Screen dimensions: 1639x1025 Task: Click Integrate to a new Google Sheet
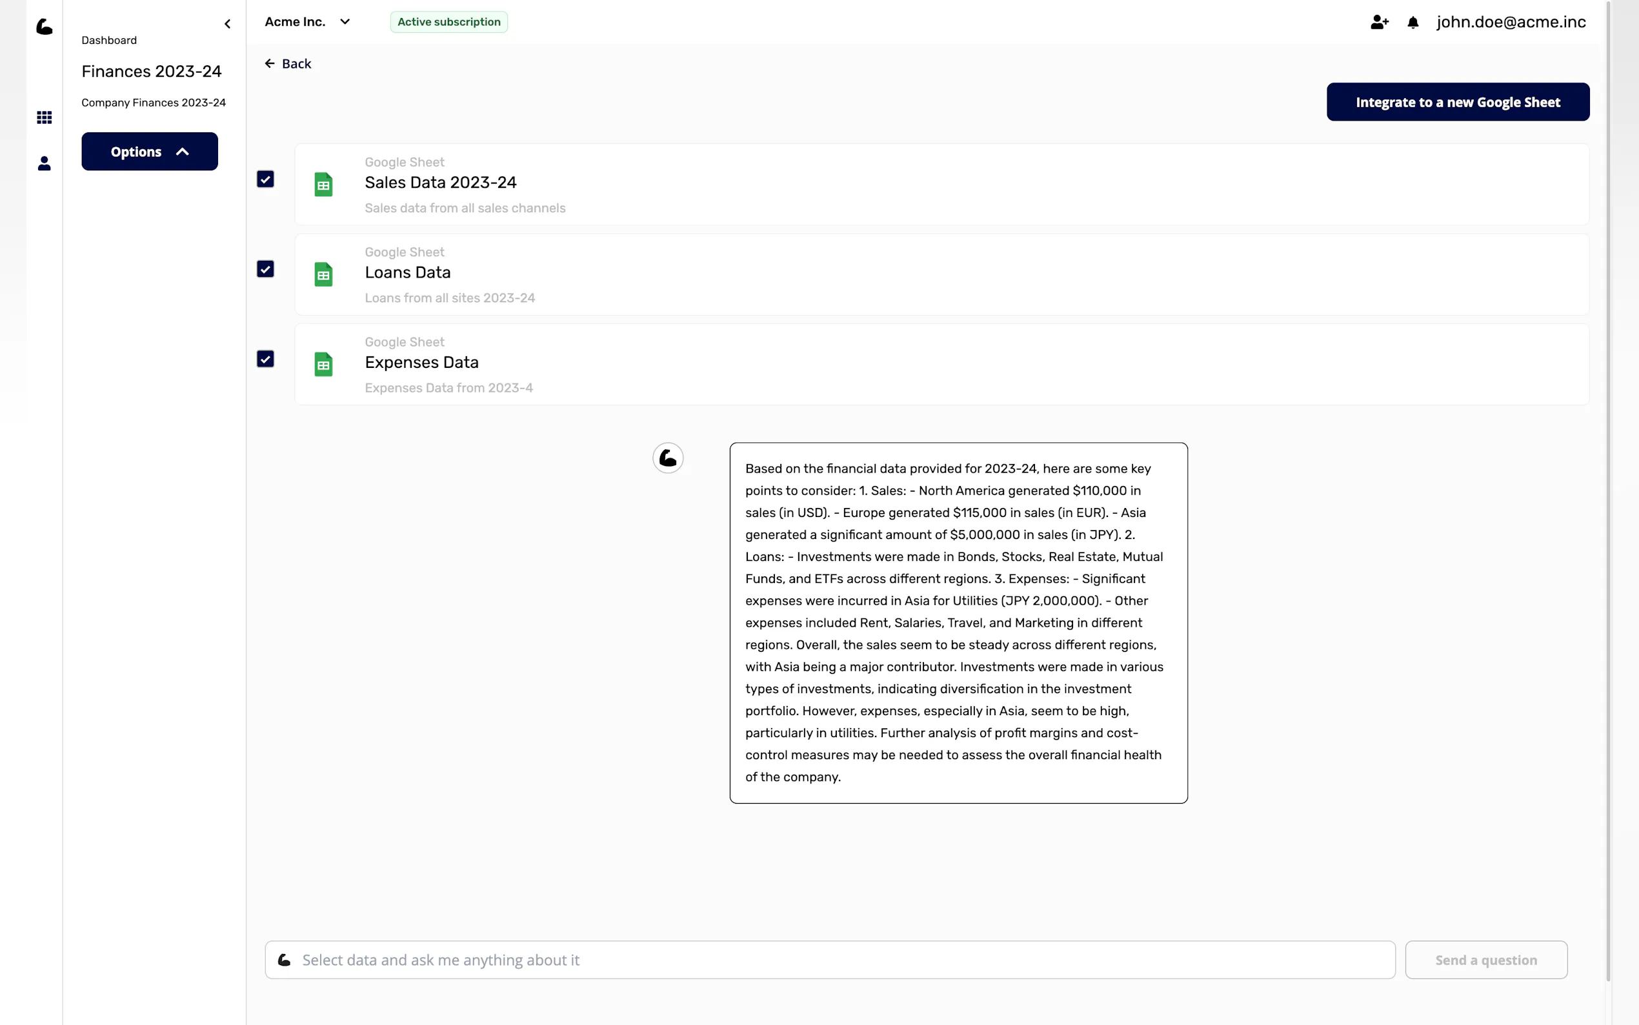1458,103
